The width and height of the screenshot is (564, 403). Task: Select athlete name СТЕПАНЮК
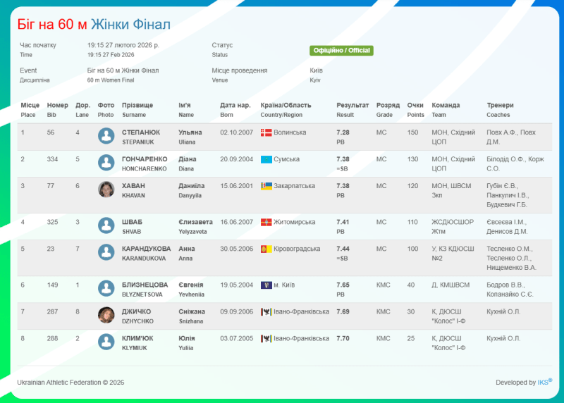(141, 132)
